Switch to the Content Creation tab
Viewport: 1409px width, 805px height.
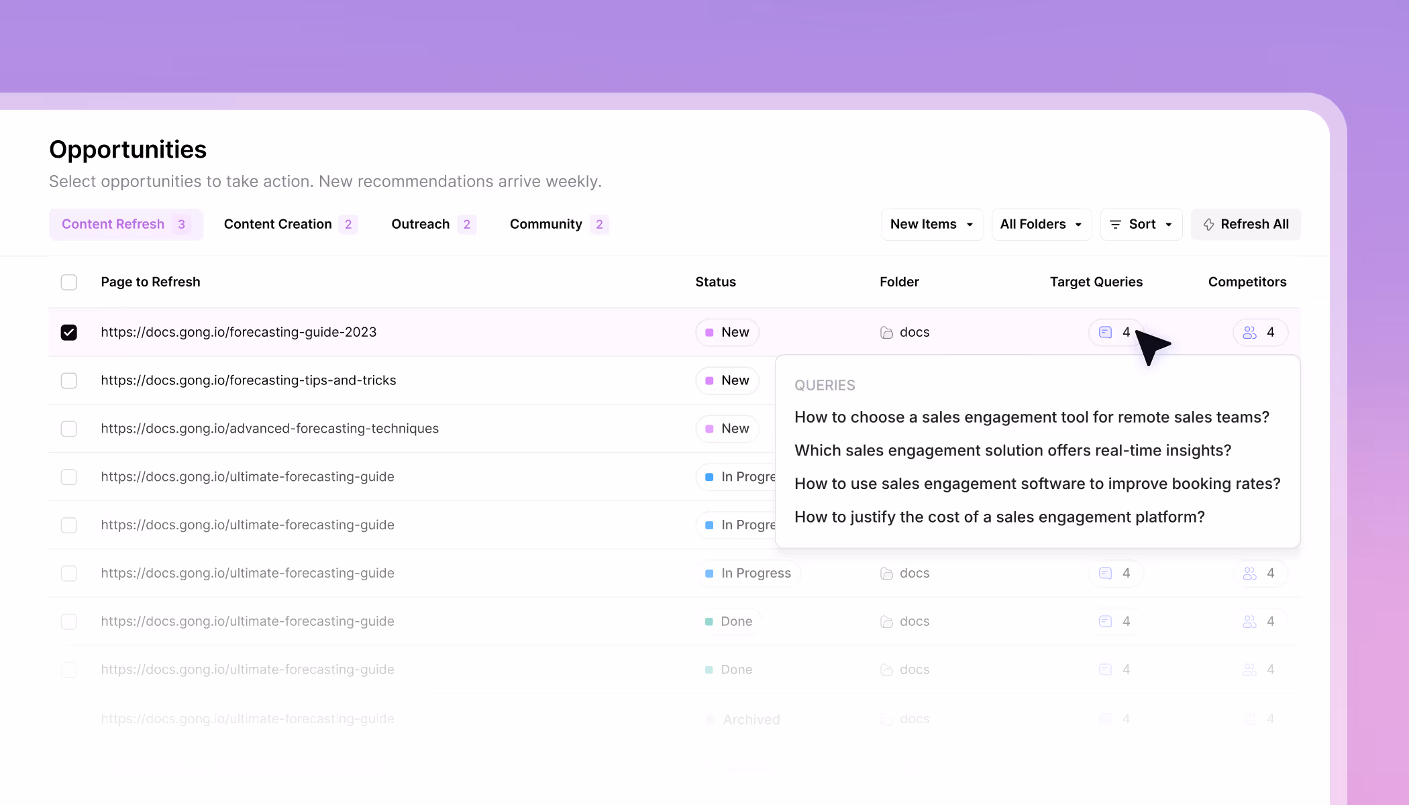click(x=278, y=224)
